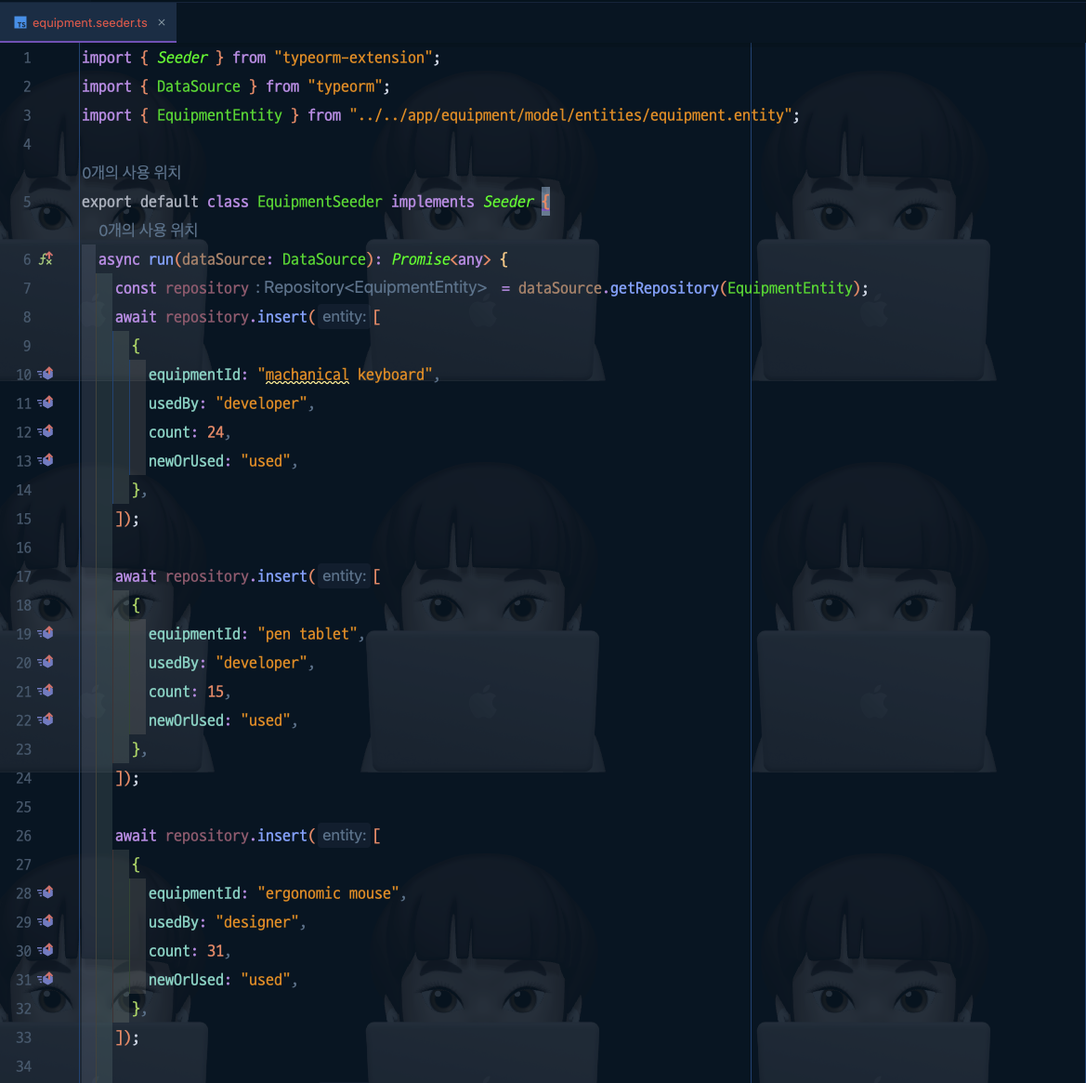Open usages hint above the EquipmentSeeder class
Viewport: 1086px width, 1083px height.
coord(132,173)
